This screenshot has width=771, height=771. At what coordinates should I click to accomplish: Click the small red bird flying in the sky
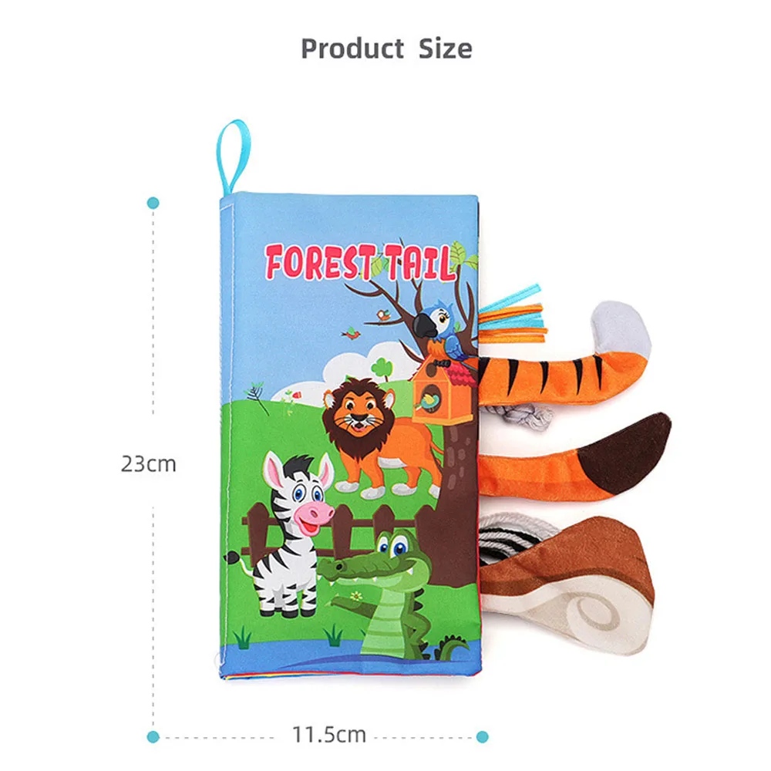coord(352,335)
